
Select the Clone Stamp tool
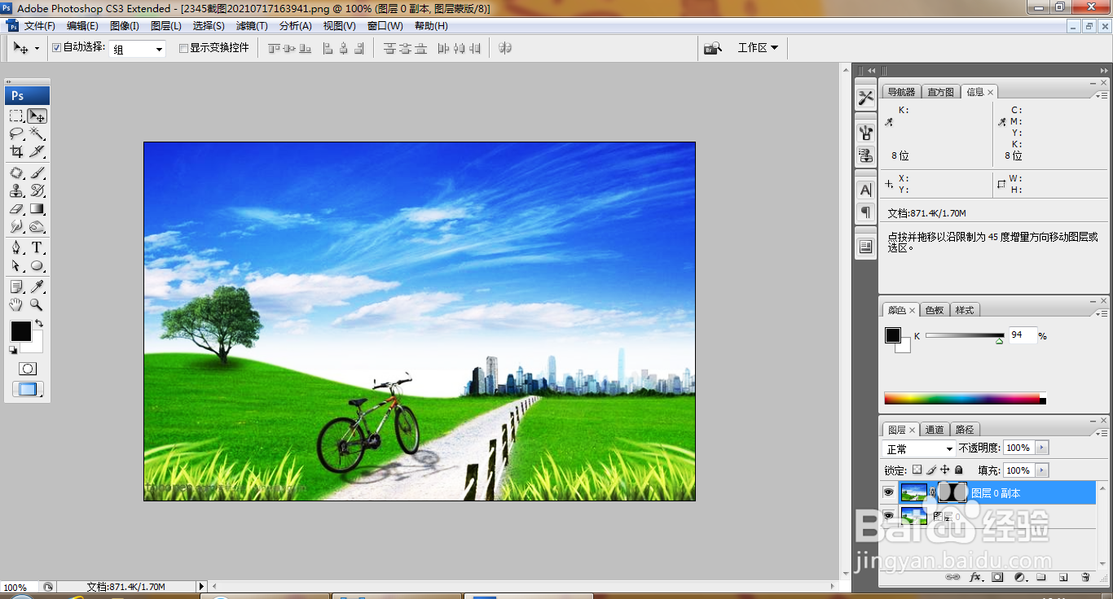click(16, 191)
